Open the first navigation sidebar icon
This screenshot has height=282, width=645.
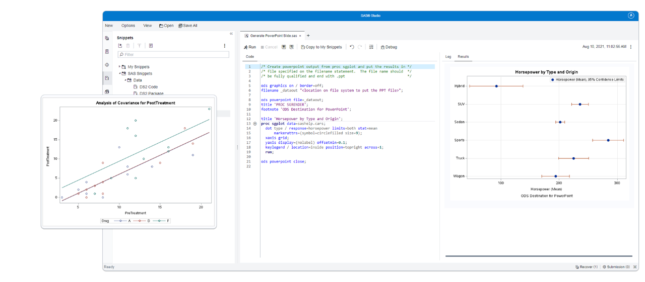point(107,38)
